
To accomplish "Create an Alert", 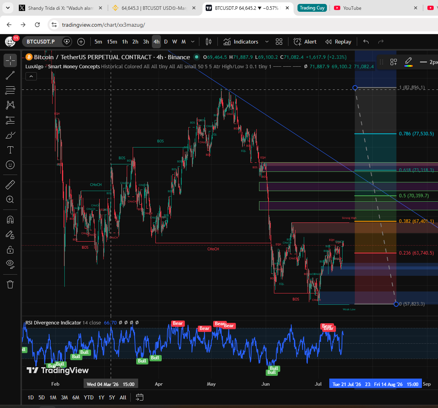I will (305, 42).
